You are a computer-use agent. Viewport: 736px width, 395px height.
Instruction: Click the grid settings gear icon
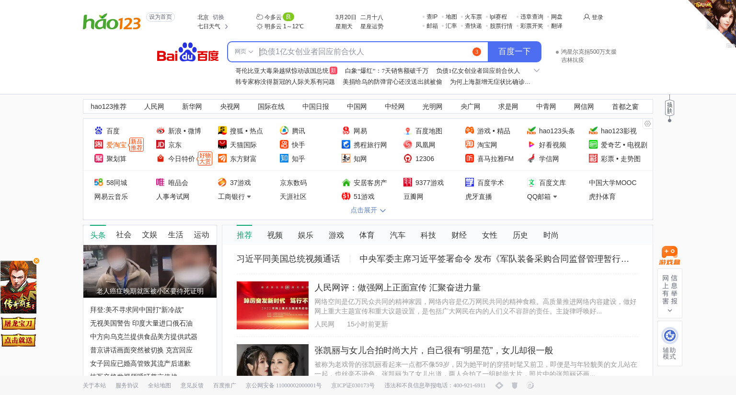click(x=647, y=124)
